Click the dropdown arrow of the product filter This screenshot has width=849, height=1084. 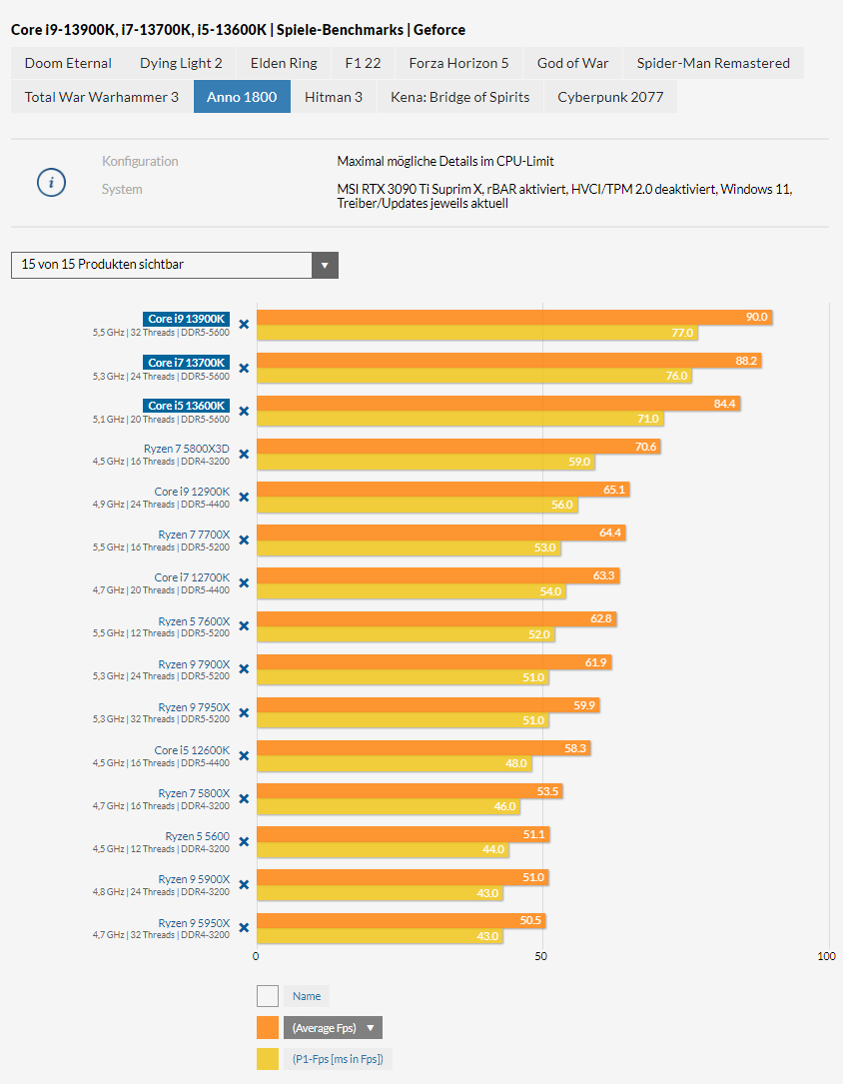point(325,265)
